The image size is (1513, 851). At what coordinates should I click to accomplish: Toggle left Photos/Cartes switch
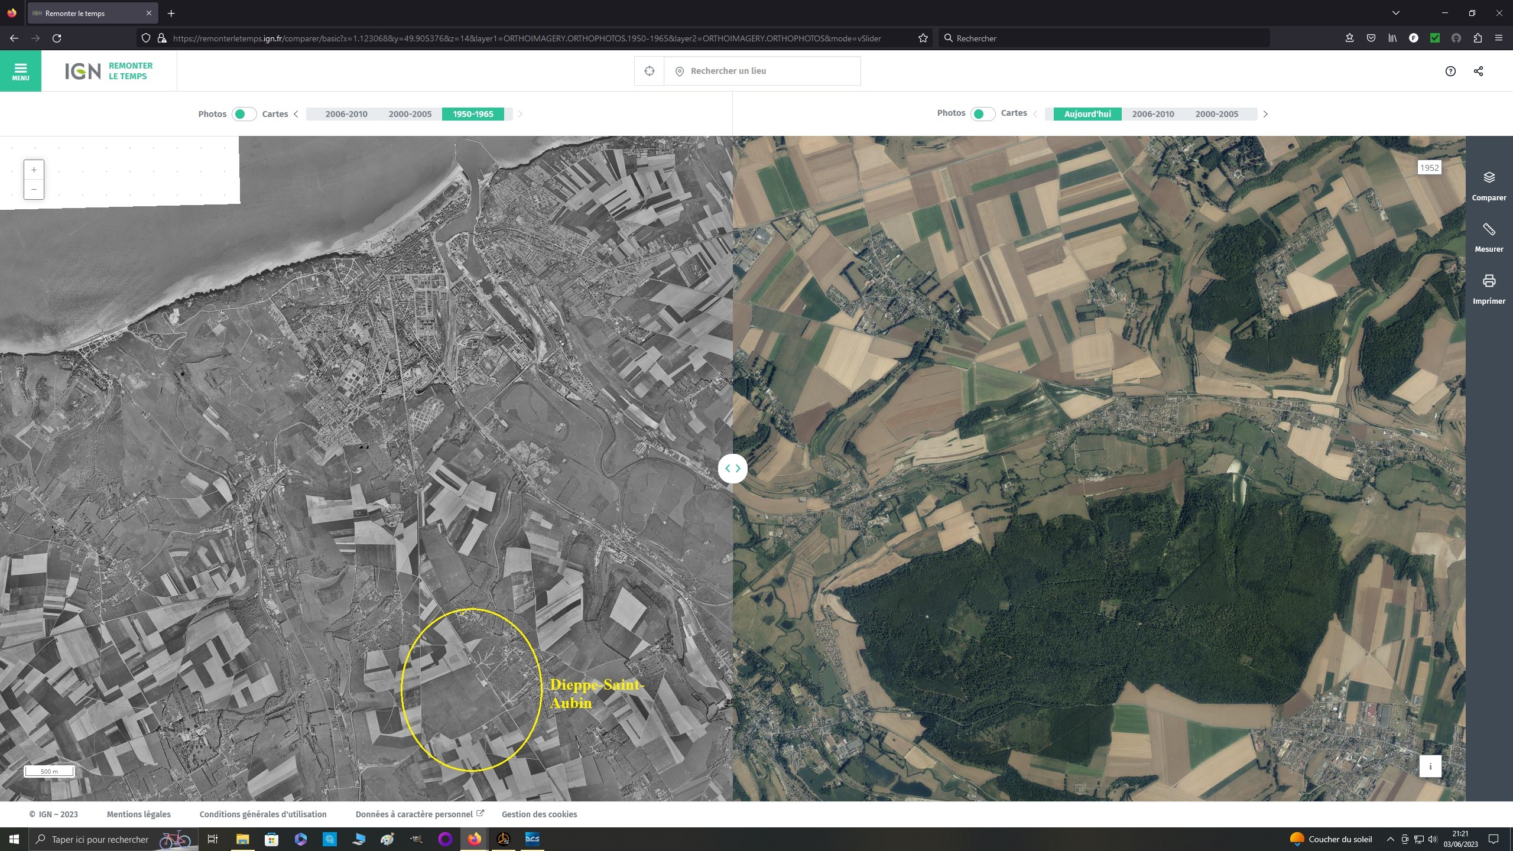coord(243,114)
